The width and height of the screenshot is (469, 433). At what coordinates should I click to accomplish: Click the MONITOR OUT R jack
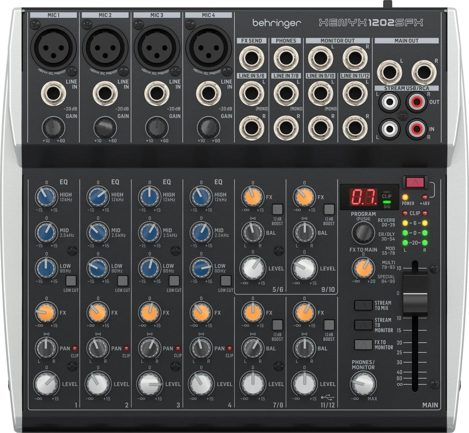[x=355, y=58]
